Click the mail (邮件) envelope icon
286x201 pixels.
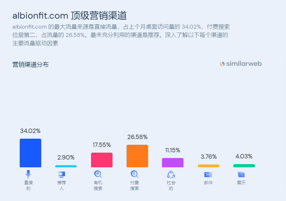[x=208, y=174]
